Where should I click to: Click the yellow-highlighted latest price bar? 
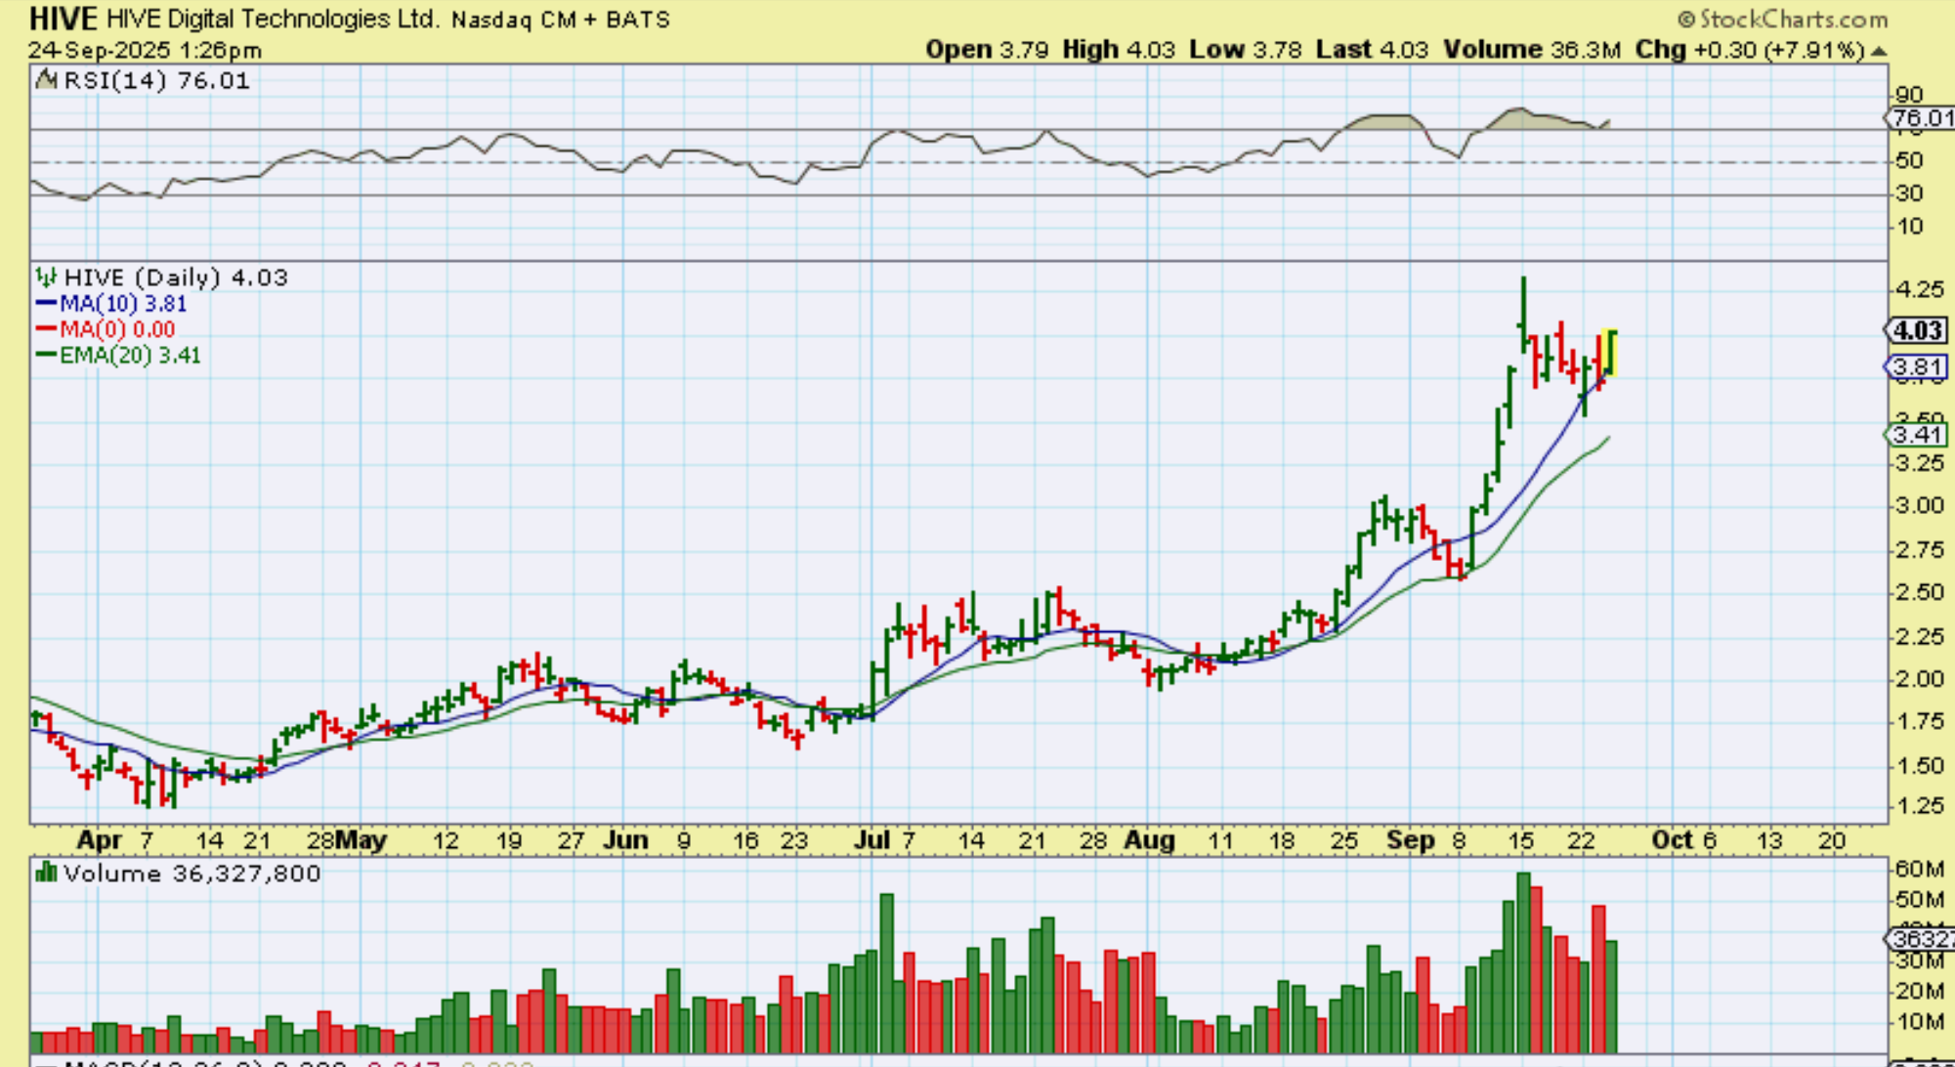click(1611, 353)
